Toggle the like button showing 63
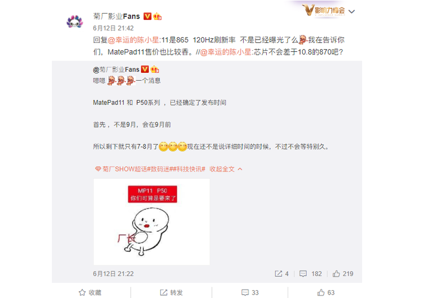The image size is (423, 298). 326,292
